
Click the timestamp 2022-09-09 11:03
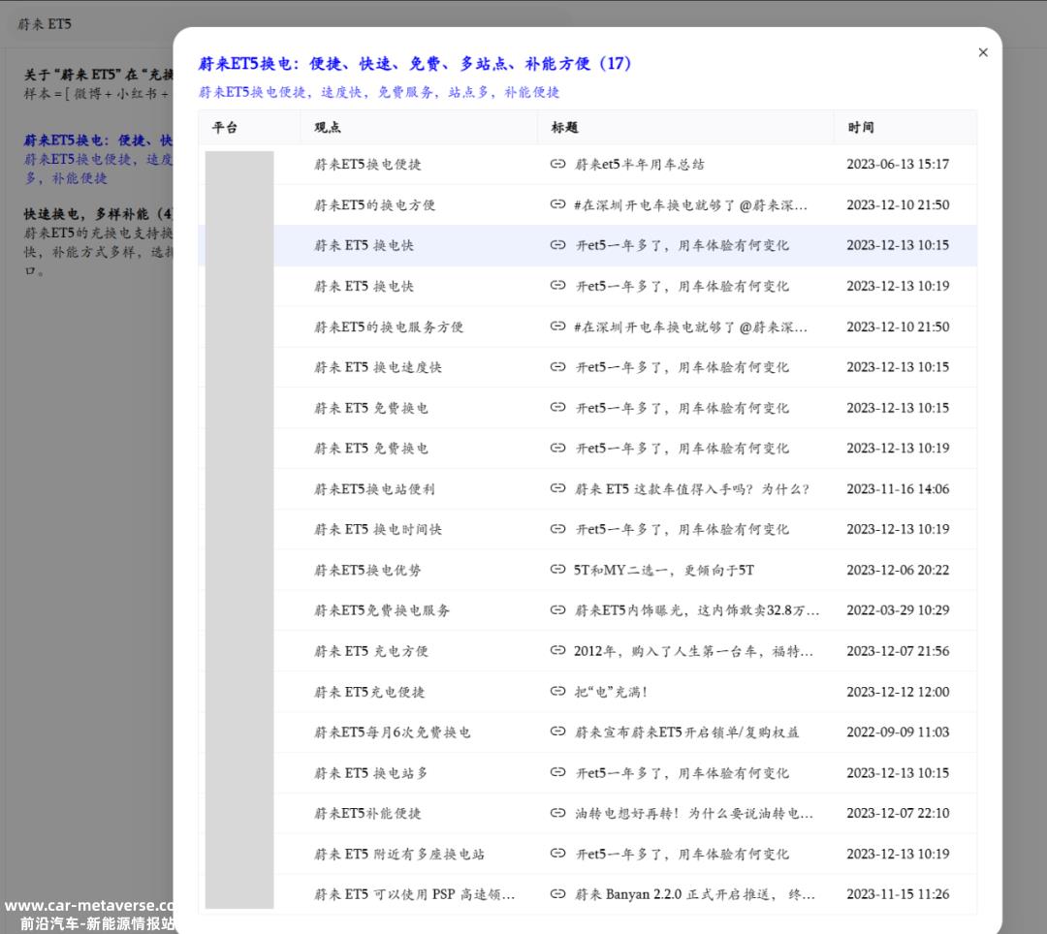[x=898, y=732]
